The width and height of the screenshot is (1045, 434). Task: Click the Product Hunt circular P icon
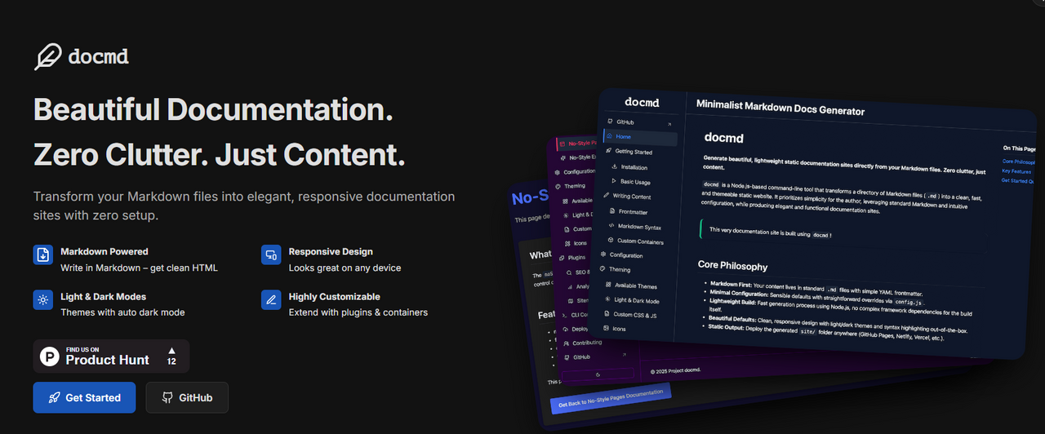point(51,356)
